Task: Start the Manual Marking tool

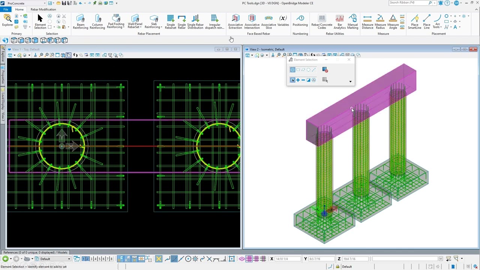Action: click(353, 22)
